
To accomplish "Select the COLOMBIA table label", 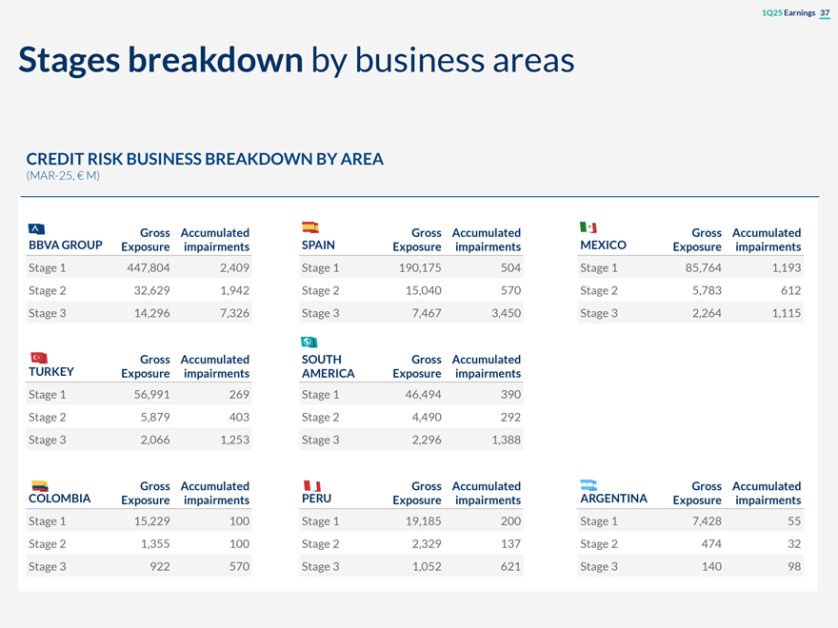I will click(x=59, y=499).
